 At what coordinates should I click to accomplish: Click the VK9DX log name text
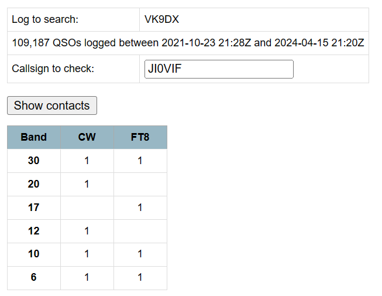(x=161, y=20)
